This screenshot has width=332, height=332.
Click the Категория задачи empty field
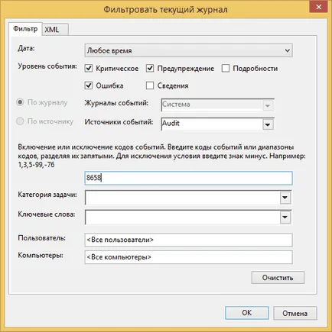183,198
